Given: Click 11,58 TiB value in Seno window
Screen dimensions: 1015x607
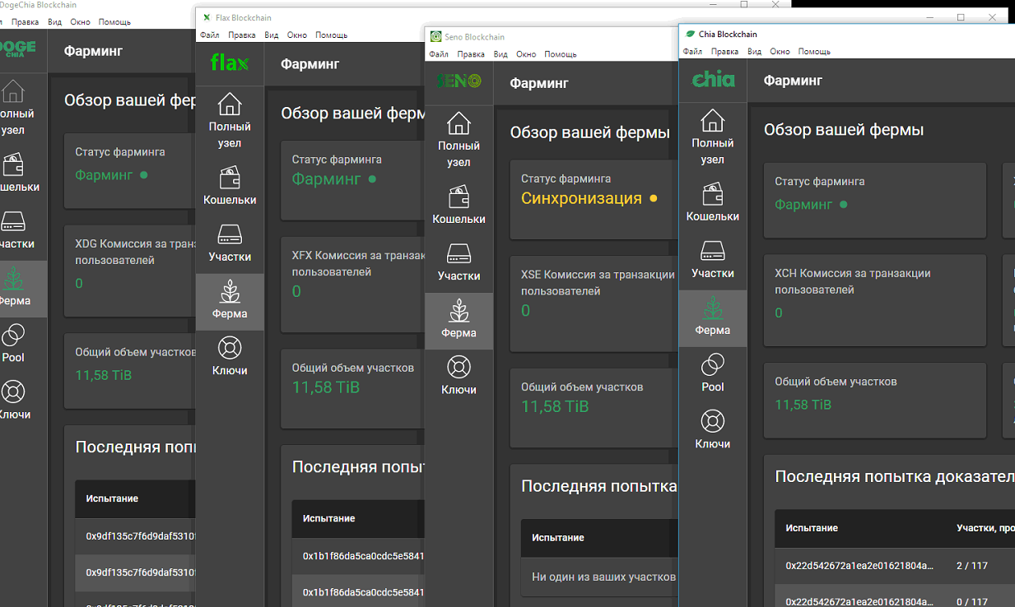Looking at the screenshot, I should pyautogui.click(x=555, y=406).
